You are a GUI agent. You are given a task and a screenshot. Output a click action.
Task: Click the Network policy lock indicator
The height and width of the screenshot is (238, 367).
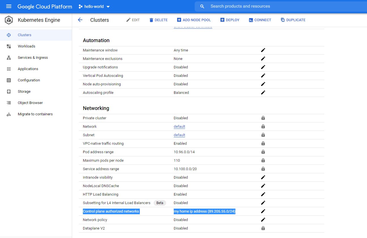(263, 220)
